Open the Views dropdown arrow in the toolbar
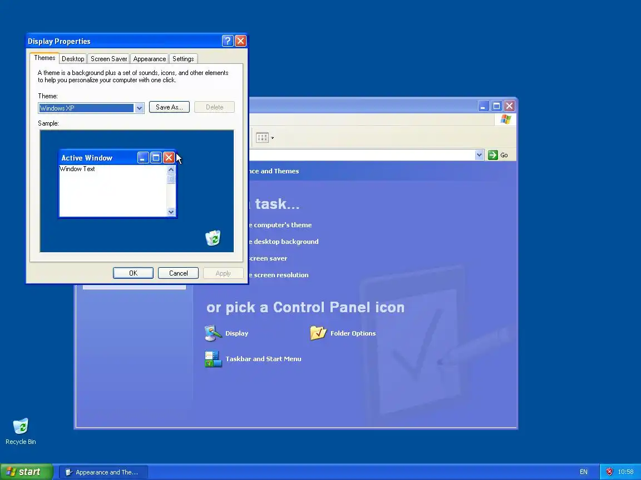This screenshot has height=480, width=641. click(272, 138)
